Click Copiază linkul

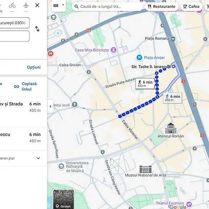tap(25, 86)
